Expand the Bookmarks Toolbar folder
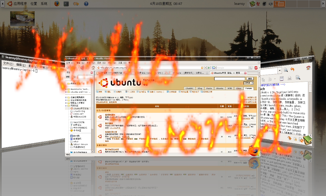Image resolution: width=326 pixels, height=196 pixels. 66,89
